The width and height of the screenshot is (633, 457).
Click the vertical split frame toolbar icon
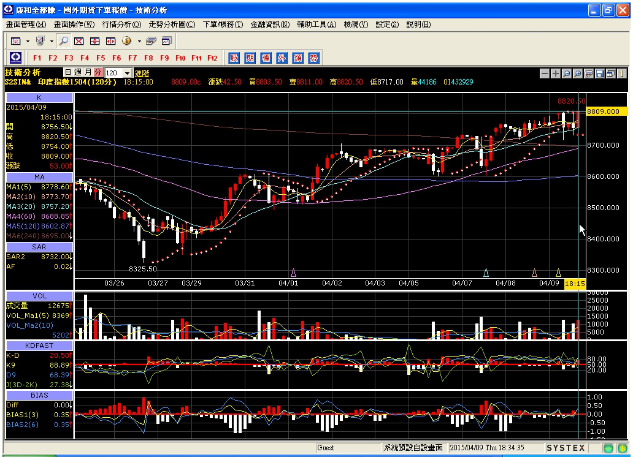point(110,41)
